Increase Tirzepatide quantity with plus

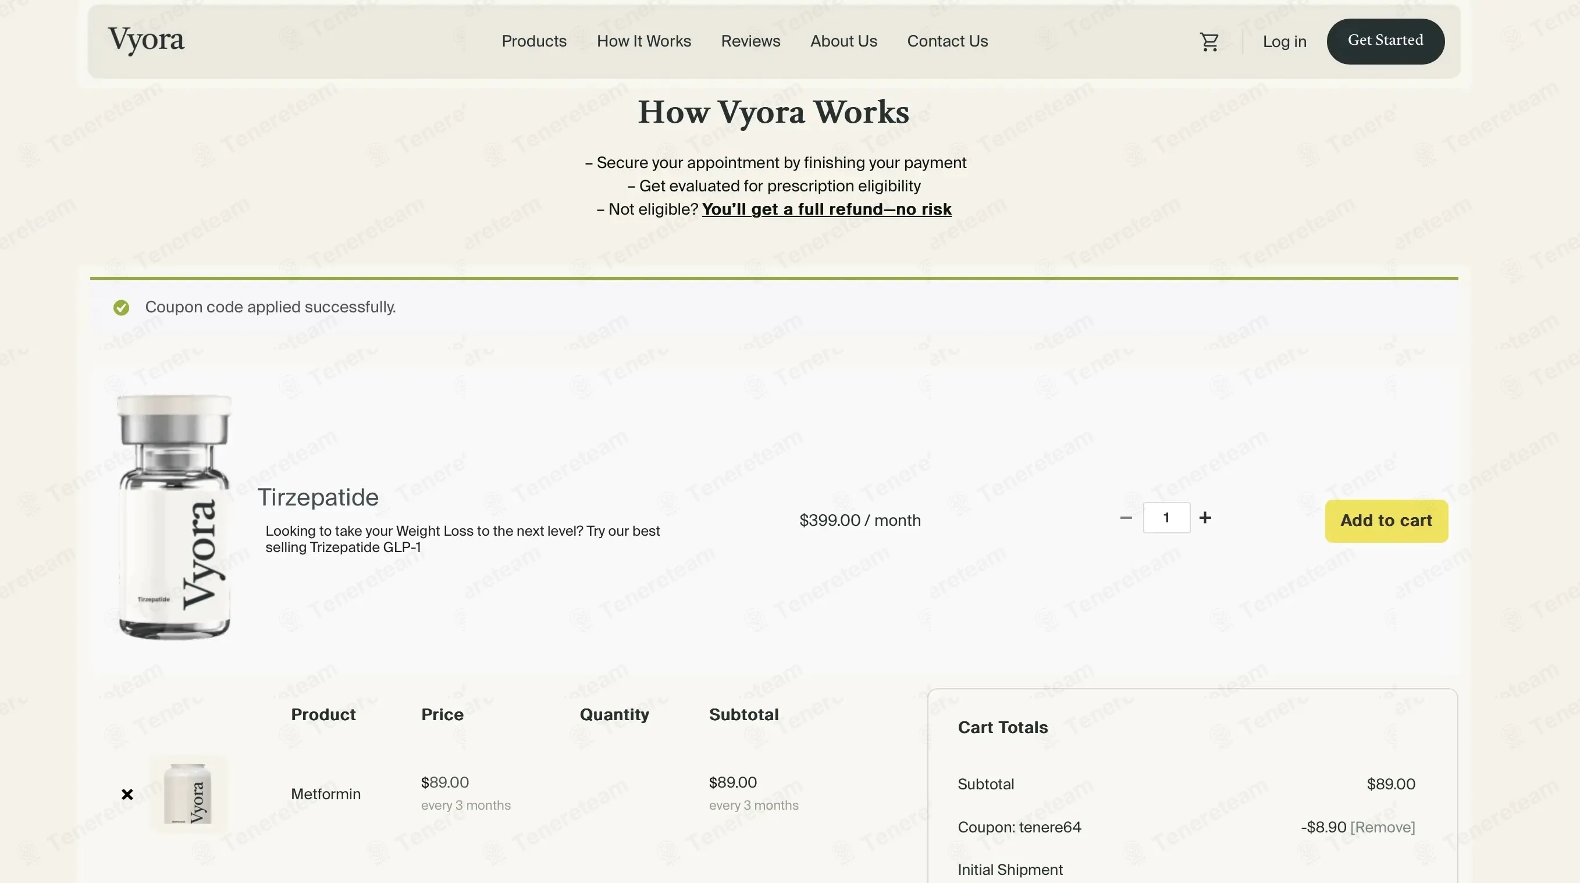click(x=1205, y=518)
